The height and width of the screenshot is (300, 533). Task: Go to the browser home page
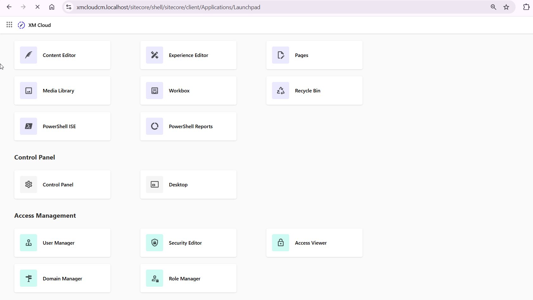[x=52, y=7]
